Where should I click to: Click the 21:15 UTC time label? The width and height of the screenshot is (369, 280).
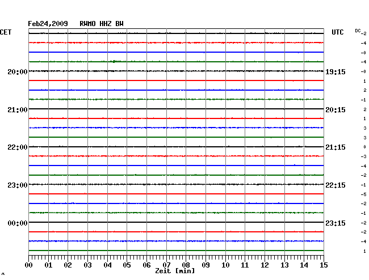coord(336,147)
